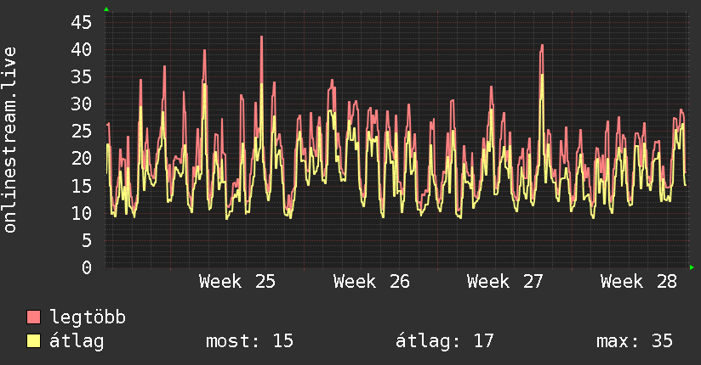Image resolution: width=701 pixels, height=365 pixels.
Task: Click the tall red spike in Week 27
Action: click(542, 47)
